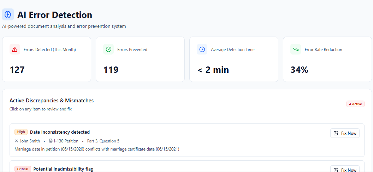373x172 pixels.
Task: Click the I-130 Petition document name
Action: (66, 141)
